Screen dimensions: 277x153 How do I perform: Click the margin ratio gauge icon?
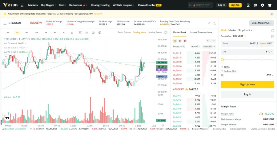click(261, 114)
